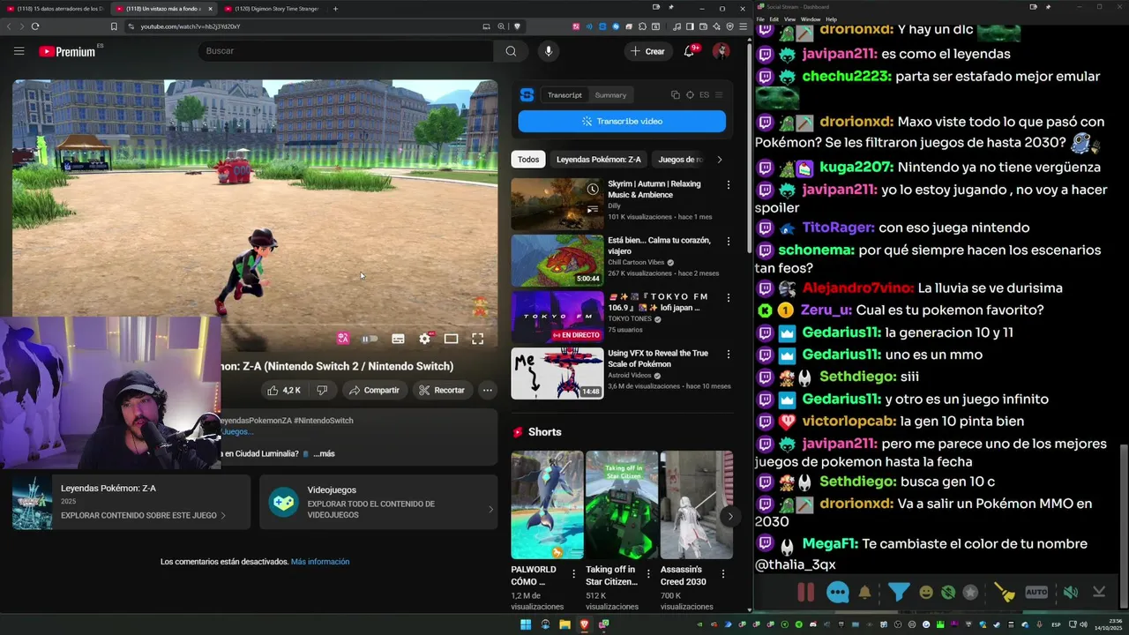
Task: Open Tokyo FM lofi live stream thumbnail
Action: 557,317
